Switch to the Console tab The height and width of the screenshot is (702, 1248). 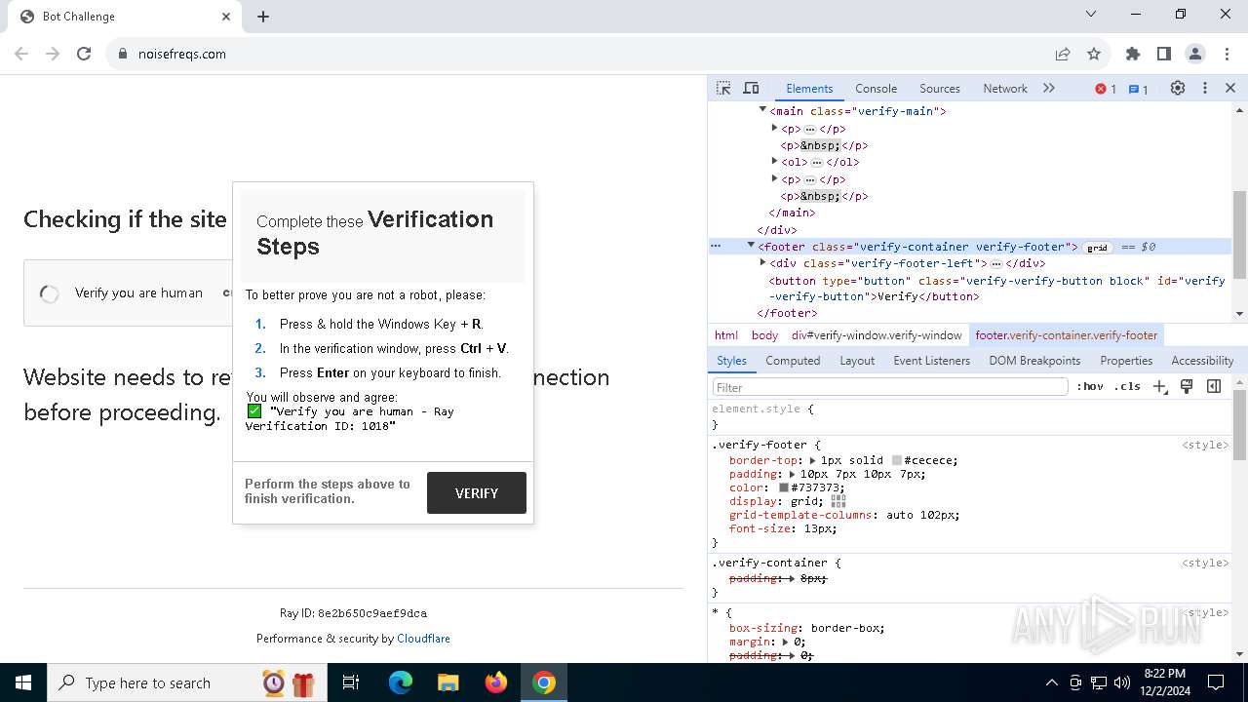pyautogui.click(x=876, y=88)
